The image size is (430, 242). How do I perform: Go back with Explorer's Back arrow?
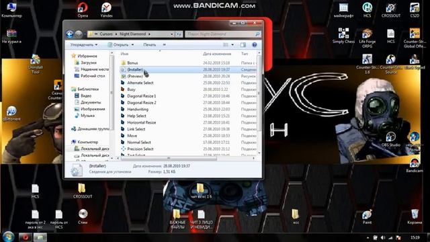[70, 34]
